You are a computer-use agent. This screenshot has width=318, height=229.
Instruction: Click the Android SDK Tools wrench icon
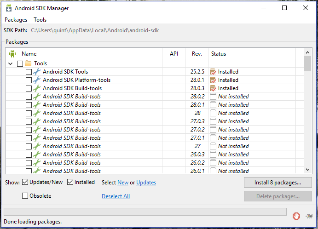click(37, 72)
